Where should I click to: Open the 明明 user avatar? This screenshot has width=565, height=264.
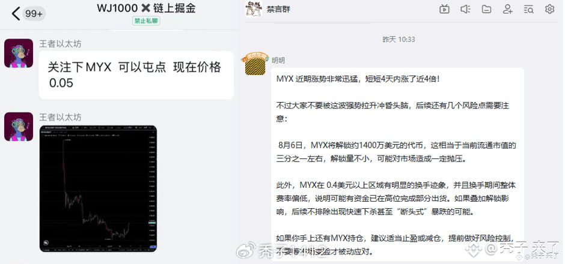tap(255, 64)
